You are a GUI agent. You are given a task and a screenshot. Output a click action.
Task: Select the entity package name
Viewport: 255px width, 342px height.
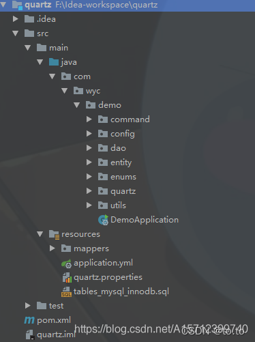tap(121, 162)
